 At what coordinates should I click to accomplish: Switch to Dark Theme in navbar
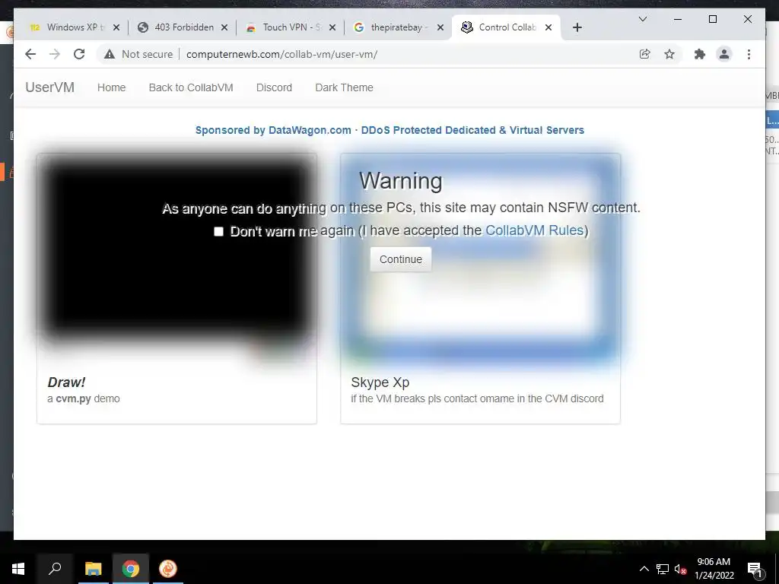point(345,87)
